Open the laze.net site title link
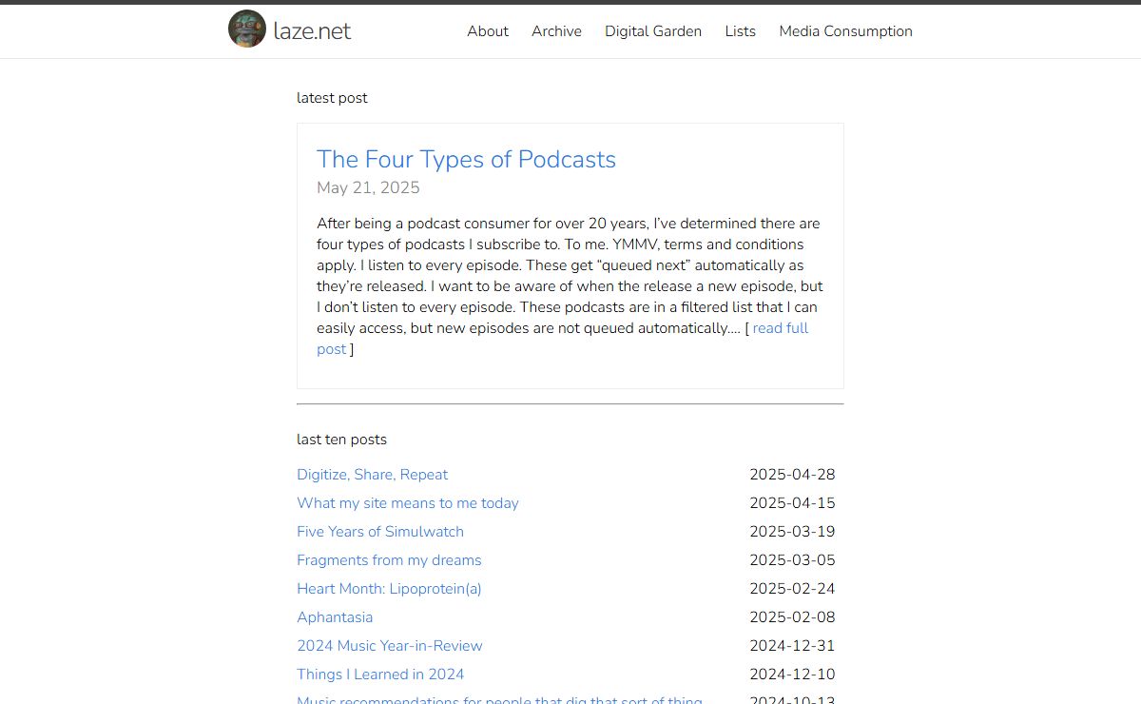Viewport: 1141px width, 704px height. coord(312,30)
